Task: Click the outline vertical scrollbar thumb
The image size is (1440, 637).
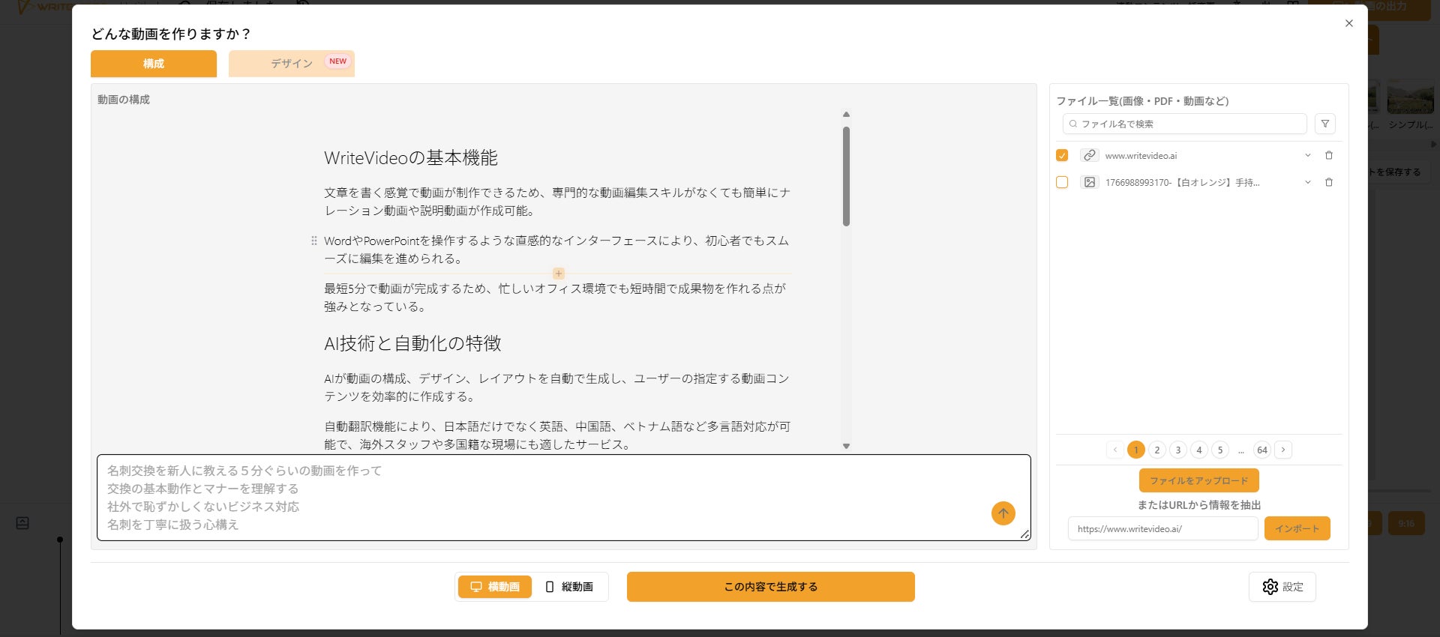Action: coord(846,176)
